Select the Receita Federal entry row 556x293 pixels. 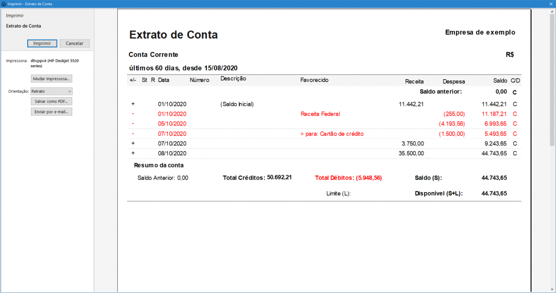tap(320, 114)
